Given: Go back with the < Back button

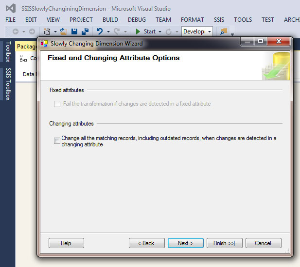Looking at the screenshot, I should tap(146, 243).
